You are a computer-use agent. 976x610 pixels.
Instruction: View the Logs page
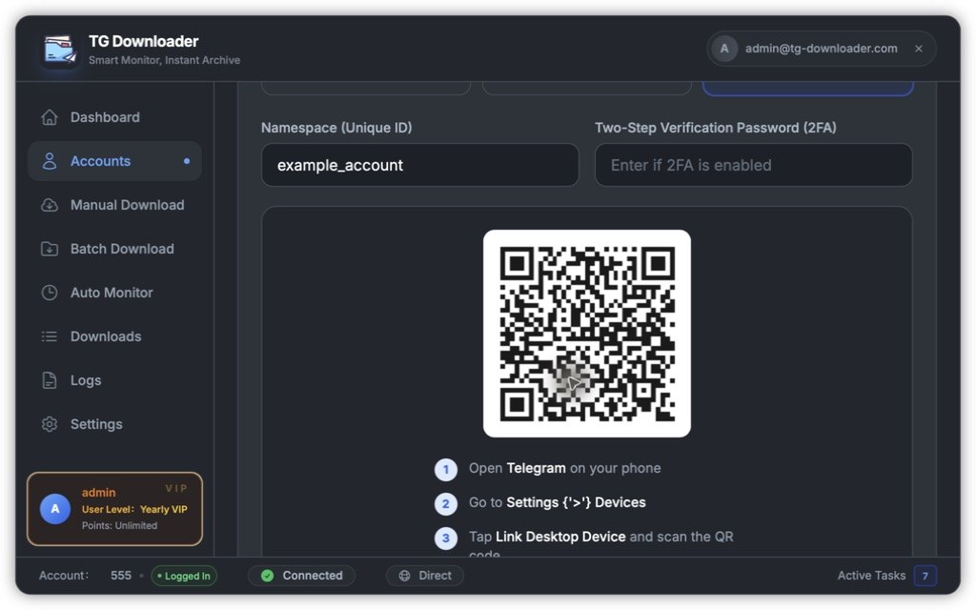coord(114,380)
